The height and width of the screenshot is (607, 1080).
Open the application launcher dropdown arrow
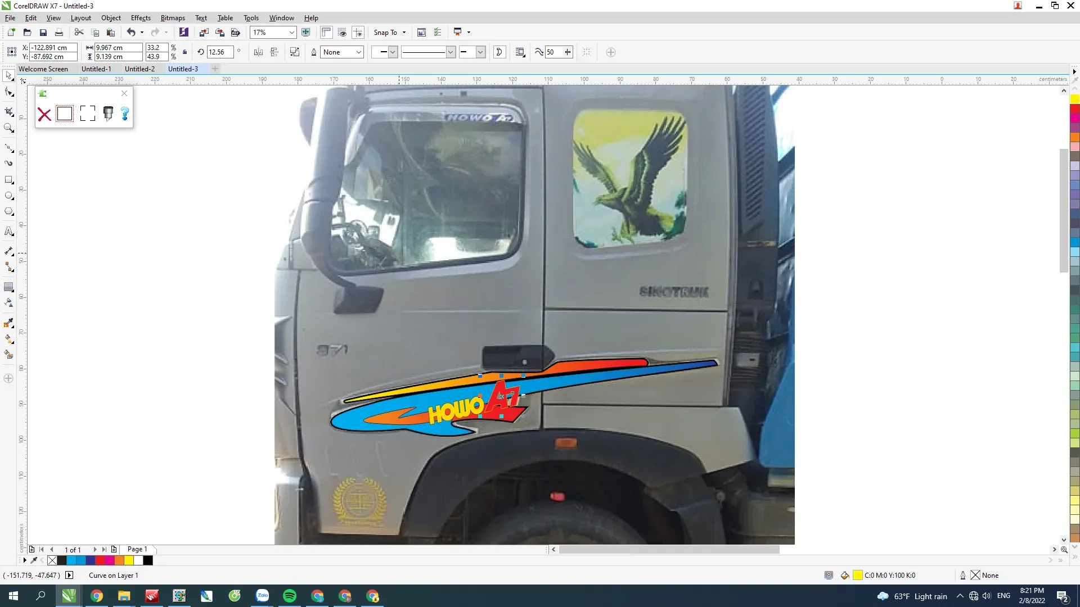[x=469, y=33]
